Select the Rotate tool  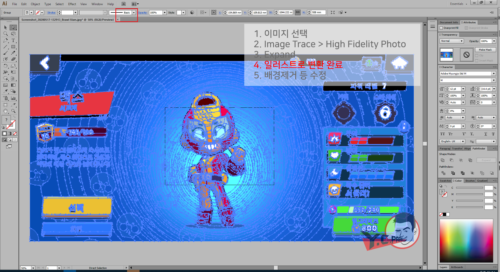tap(5, 66)
